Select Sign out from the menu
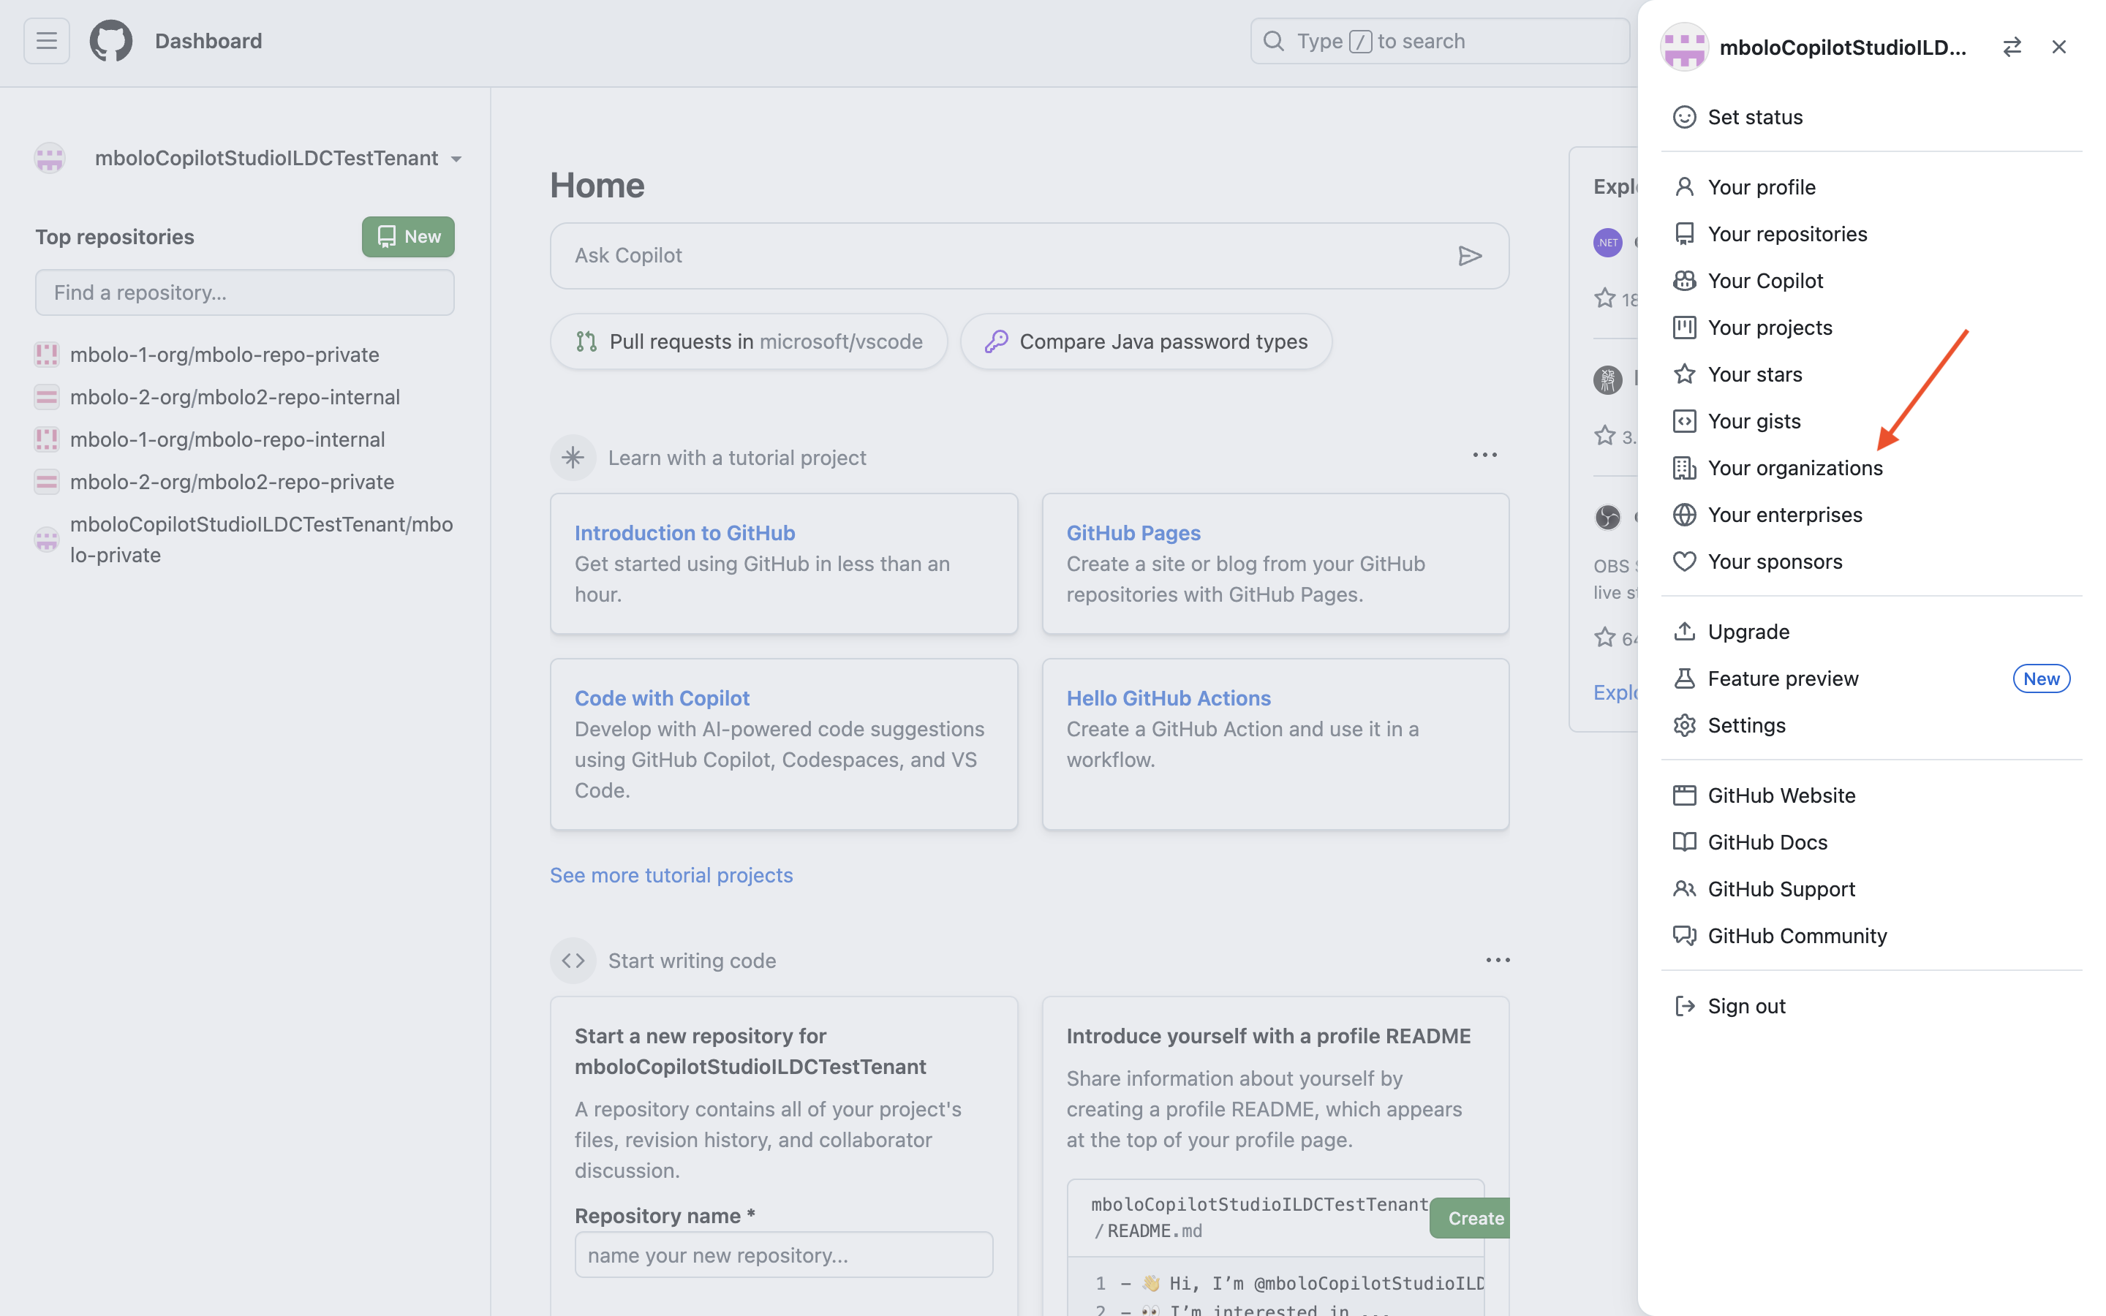 click(1745, 1005)
